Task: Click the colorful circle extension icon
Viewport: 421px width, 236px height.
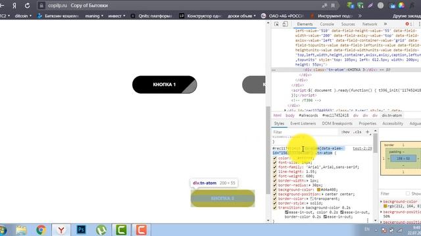Action: (x=401, y=5)
